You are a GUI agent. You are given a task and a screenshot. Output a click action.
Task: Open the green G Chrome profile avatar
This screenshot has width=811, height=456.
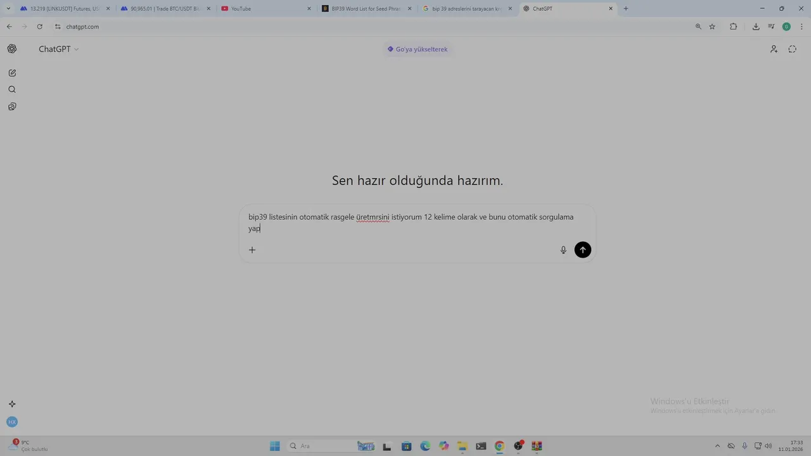pyautogui.click(x=786, y=27)
